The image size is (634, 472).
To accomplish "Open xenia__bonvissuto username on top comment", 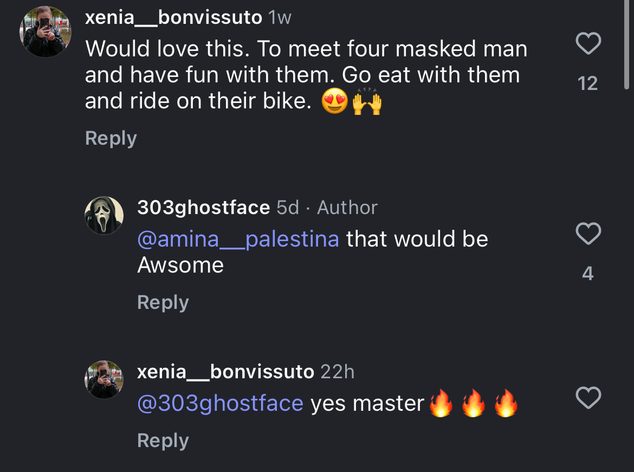I will coord(173,18).
